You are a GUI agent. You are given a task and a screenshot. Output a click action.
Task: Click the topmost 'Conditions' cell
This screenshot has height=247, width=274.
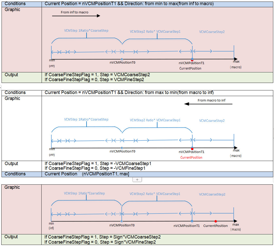pos(15,4)
